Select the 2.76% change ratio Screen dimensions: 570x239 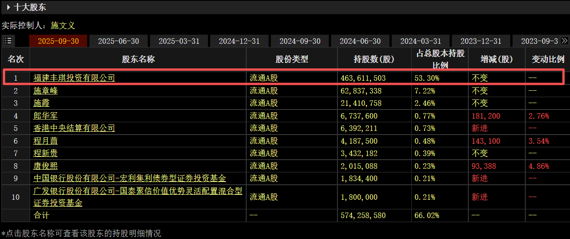click(539, 116)
